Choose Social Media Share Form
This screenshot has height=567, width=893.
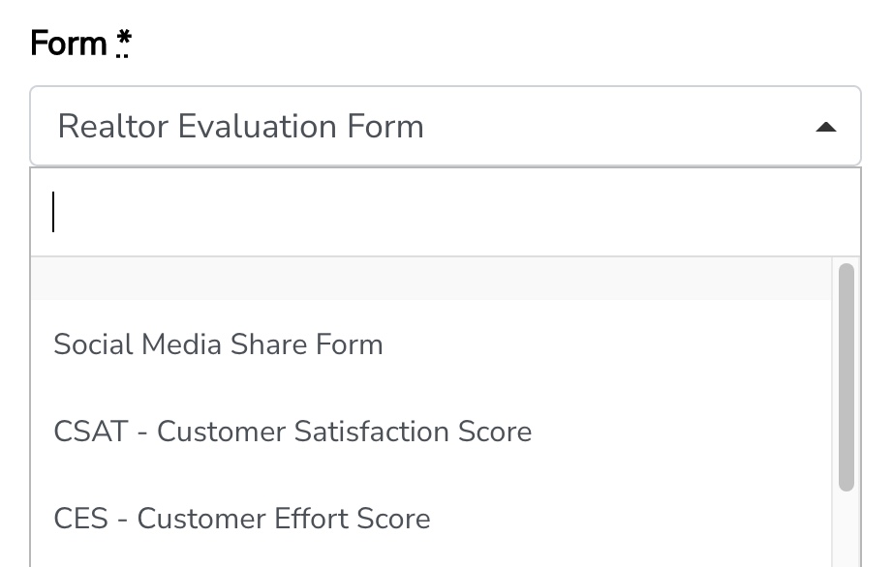[218, 344]
